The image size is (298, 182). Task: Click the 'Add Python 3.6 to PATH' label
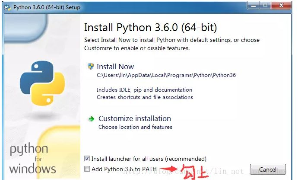(124, 169)
